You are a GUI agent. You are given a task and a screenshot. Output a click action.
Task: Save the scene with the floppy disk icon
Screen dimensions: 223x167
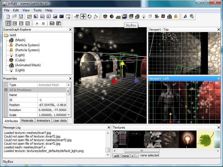pos(21,16)
